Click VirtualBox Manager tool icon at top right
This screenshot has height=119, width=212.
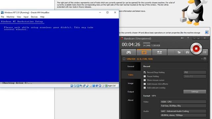pyautogui.click(x=207, y=32)
